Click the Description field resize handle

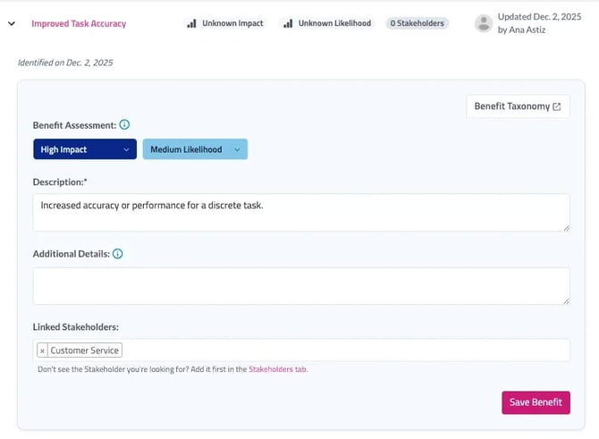tap(566, 228)
